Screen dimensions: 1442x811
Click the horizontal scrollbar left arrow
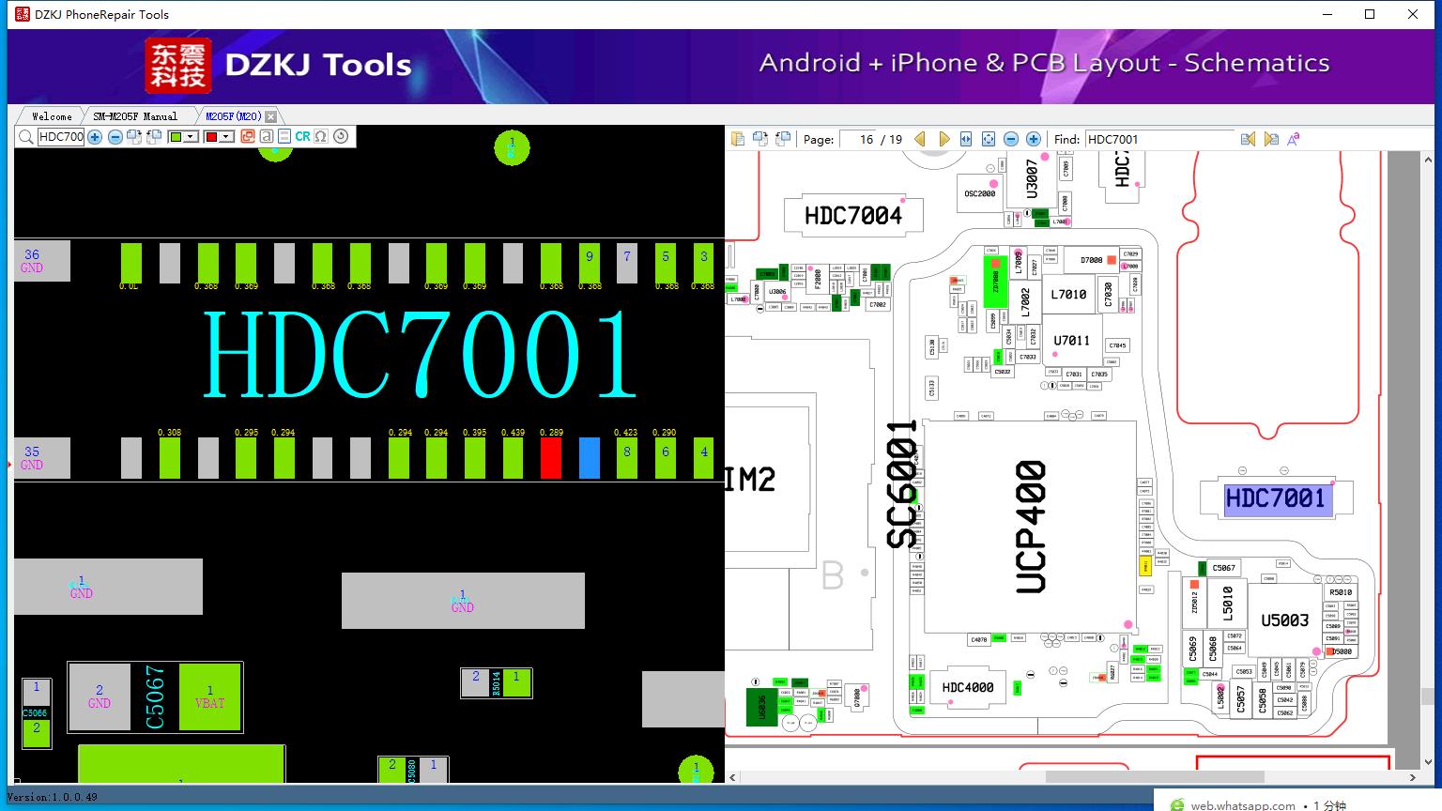[x=733, y=777]
